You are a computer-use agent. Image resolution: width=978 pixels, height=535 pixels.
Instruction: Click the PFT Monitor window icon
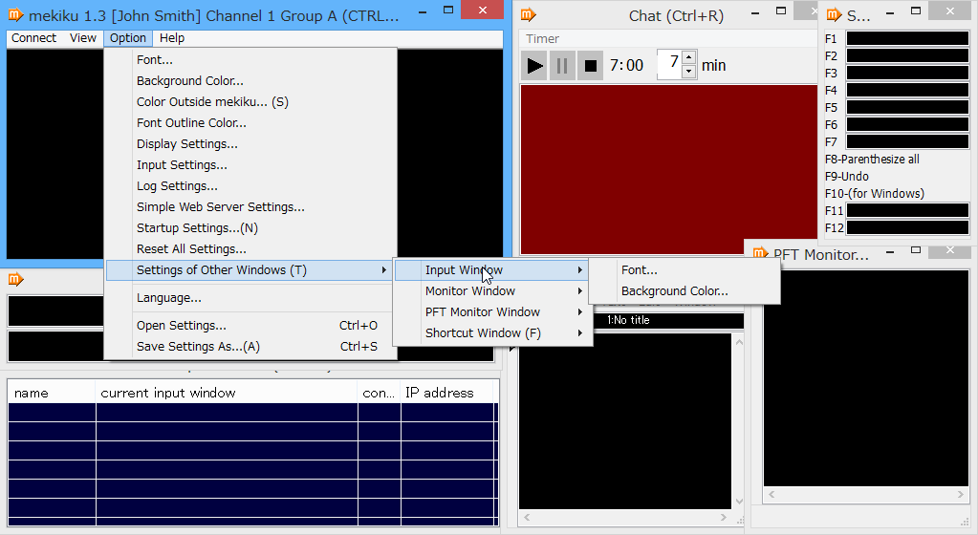click(x=760, y=254)
